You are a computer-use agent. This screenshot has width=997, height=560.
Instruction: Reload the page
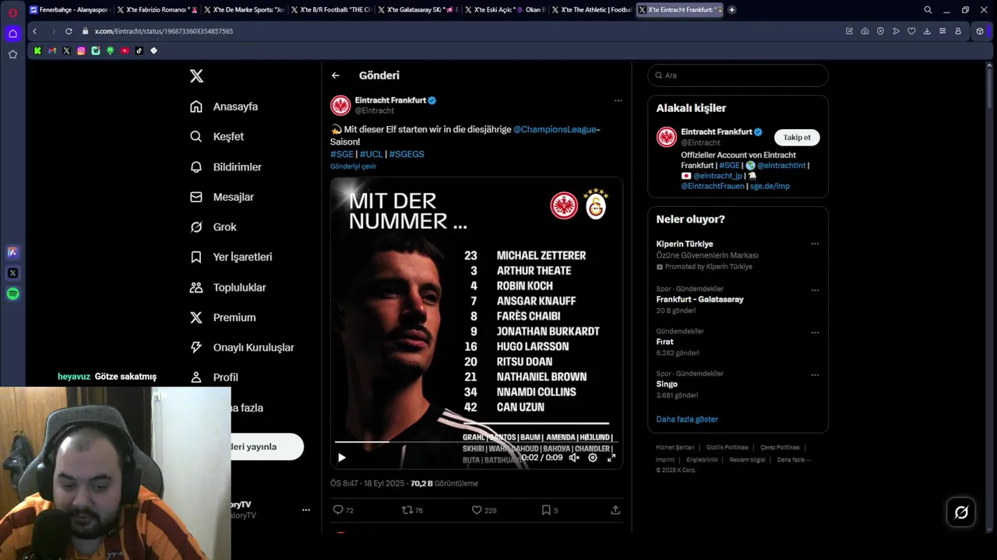click(x=69, y=31)
